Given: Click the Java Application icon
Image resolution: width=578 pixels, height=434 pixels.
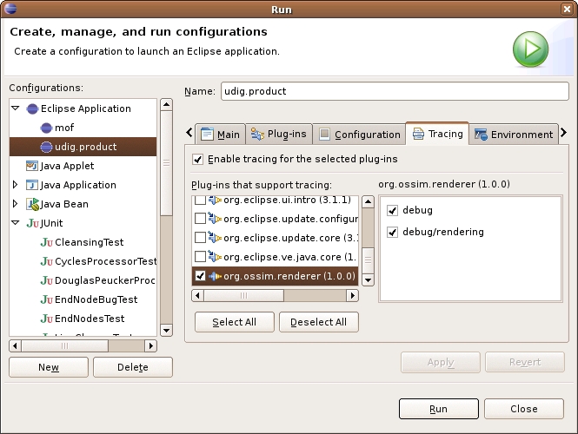Looking at the screenshot, I should (x=32, y=185).
